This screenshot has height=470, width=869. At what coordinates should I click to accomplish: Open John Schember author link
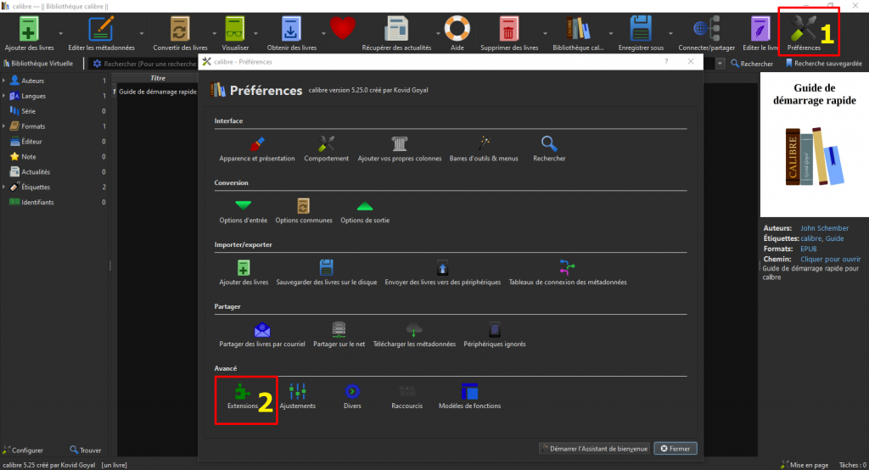(x=824, y=228)
